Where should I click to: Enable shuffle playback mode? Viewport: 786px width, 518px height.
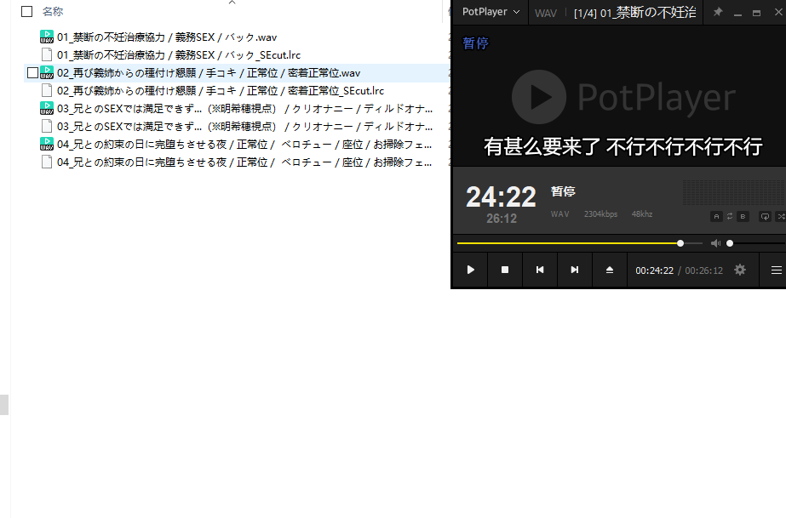click(783, 217)
